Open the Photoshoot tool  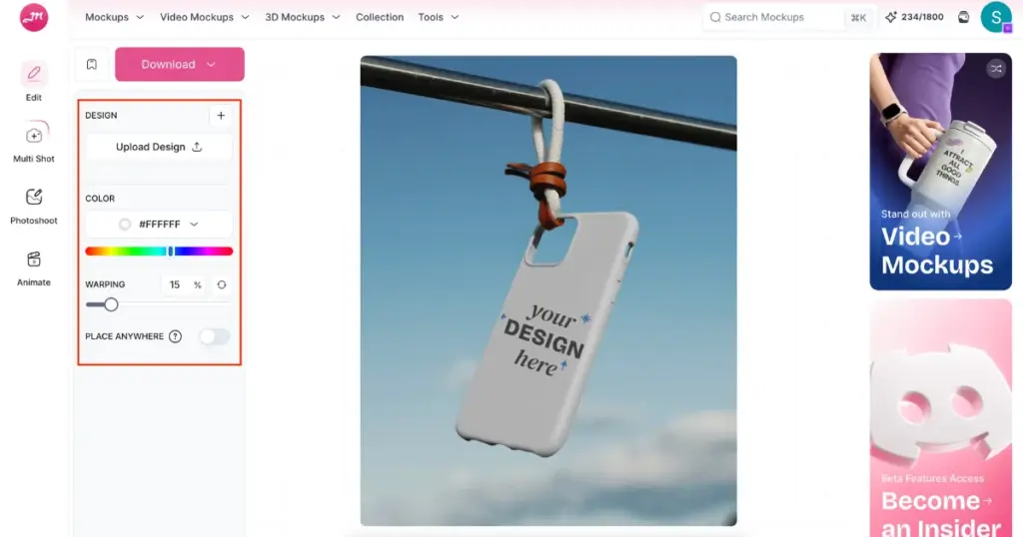[34, 207]
